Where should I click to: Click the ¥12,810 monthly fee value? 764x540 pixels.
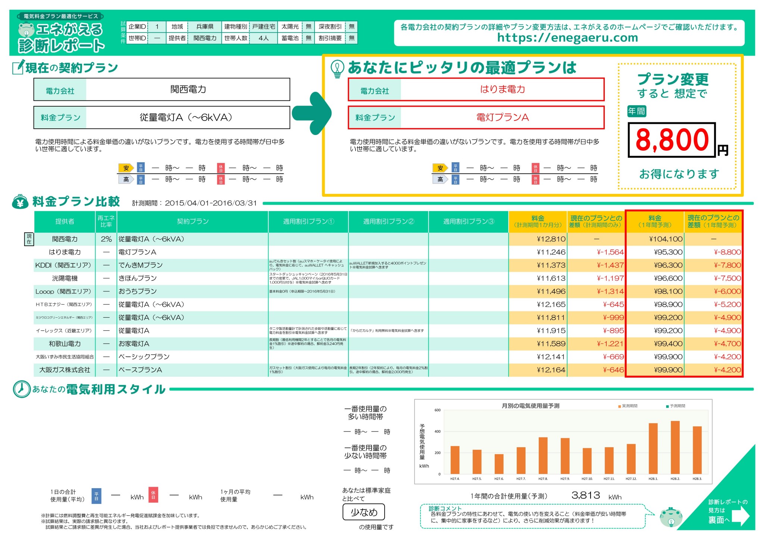(551, 239)
